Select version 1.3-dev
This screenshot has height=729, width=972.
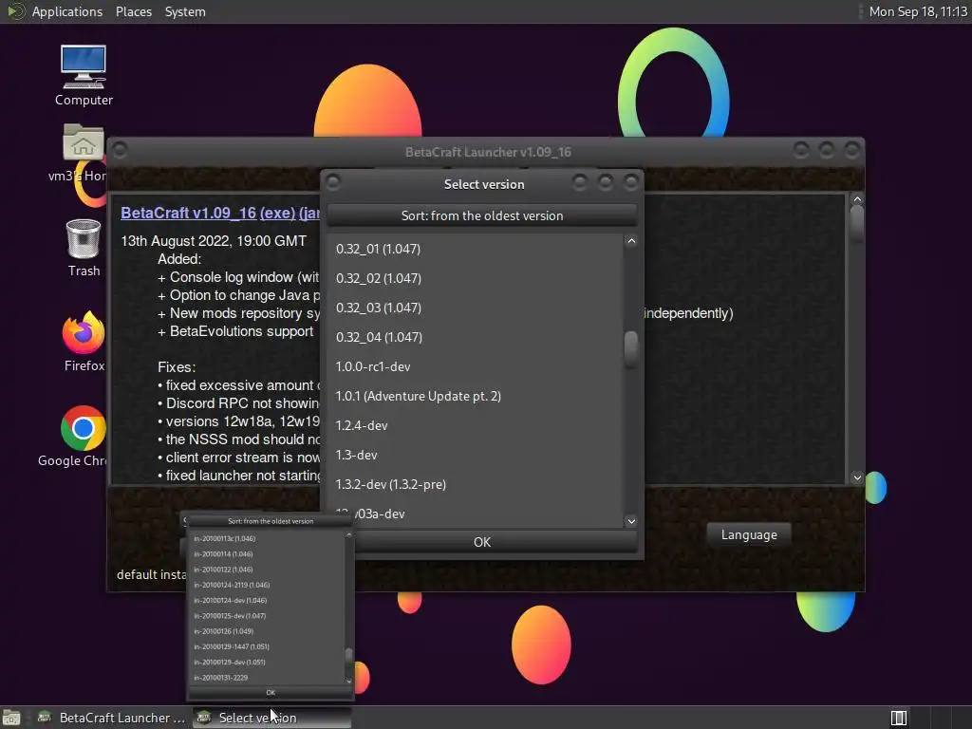pyautogui.click(x=475, y=455)
